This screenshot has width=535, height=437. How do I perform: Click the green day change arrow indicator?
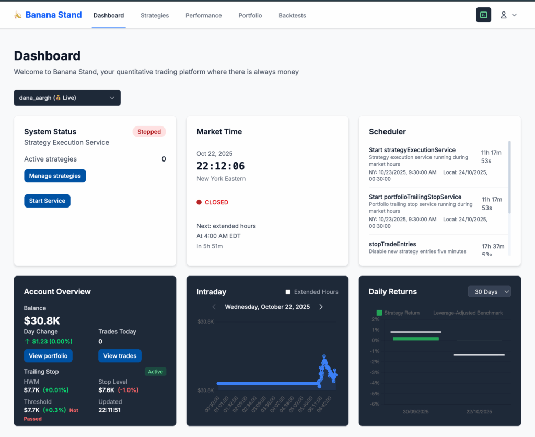pos(27,341)
